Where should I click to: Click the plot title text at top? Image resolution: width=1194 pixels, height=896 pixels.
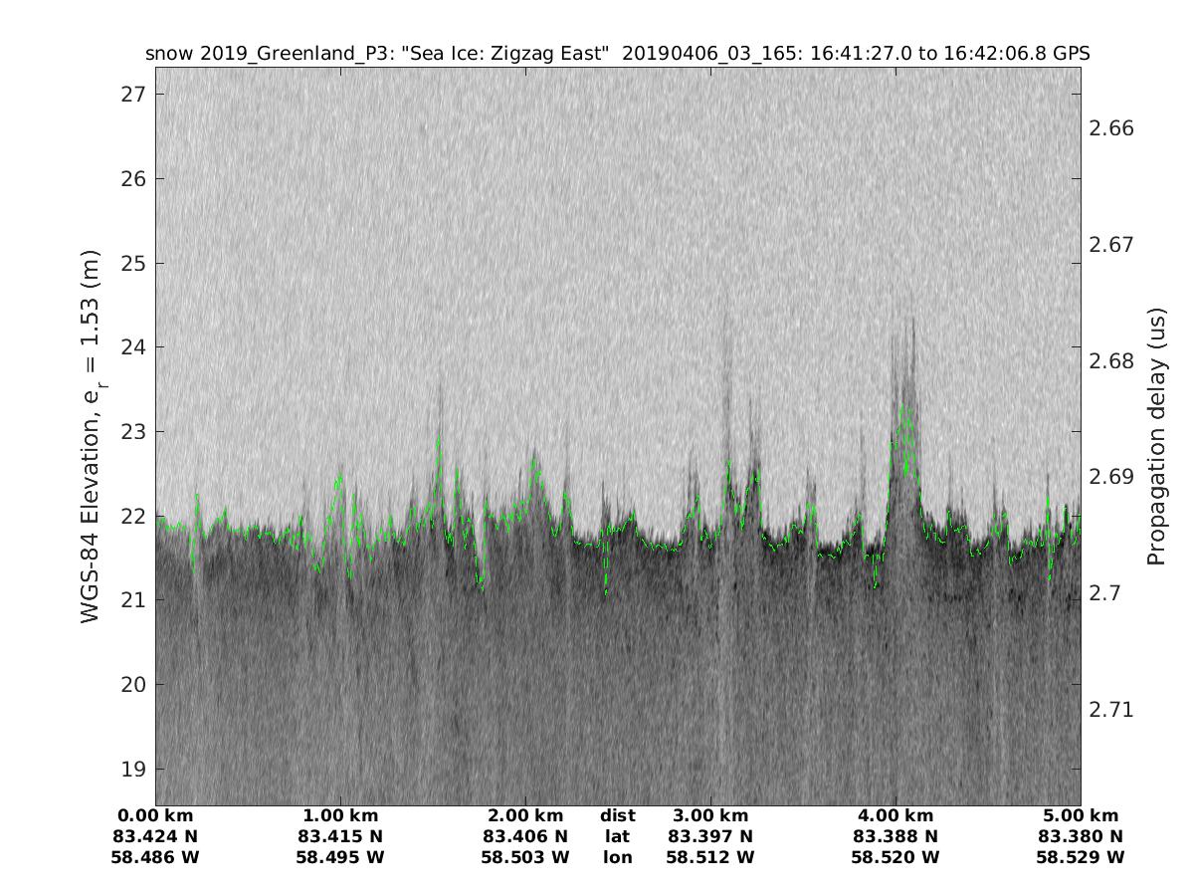pos(617,54)
